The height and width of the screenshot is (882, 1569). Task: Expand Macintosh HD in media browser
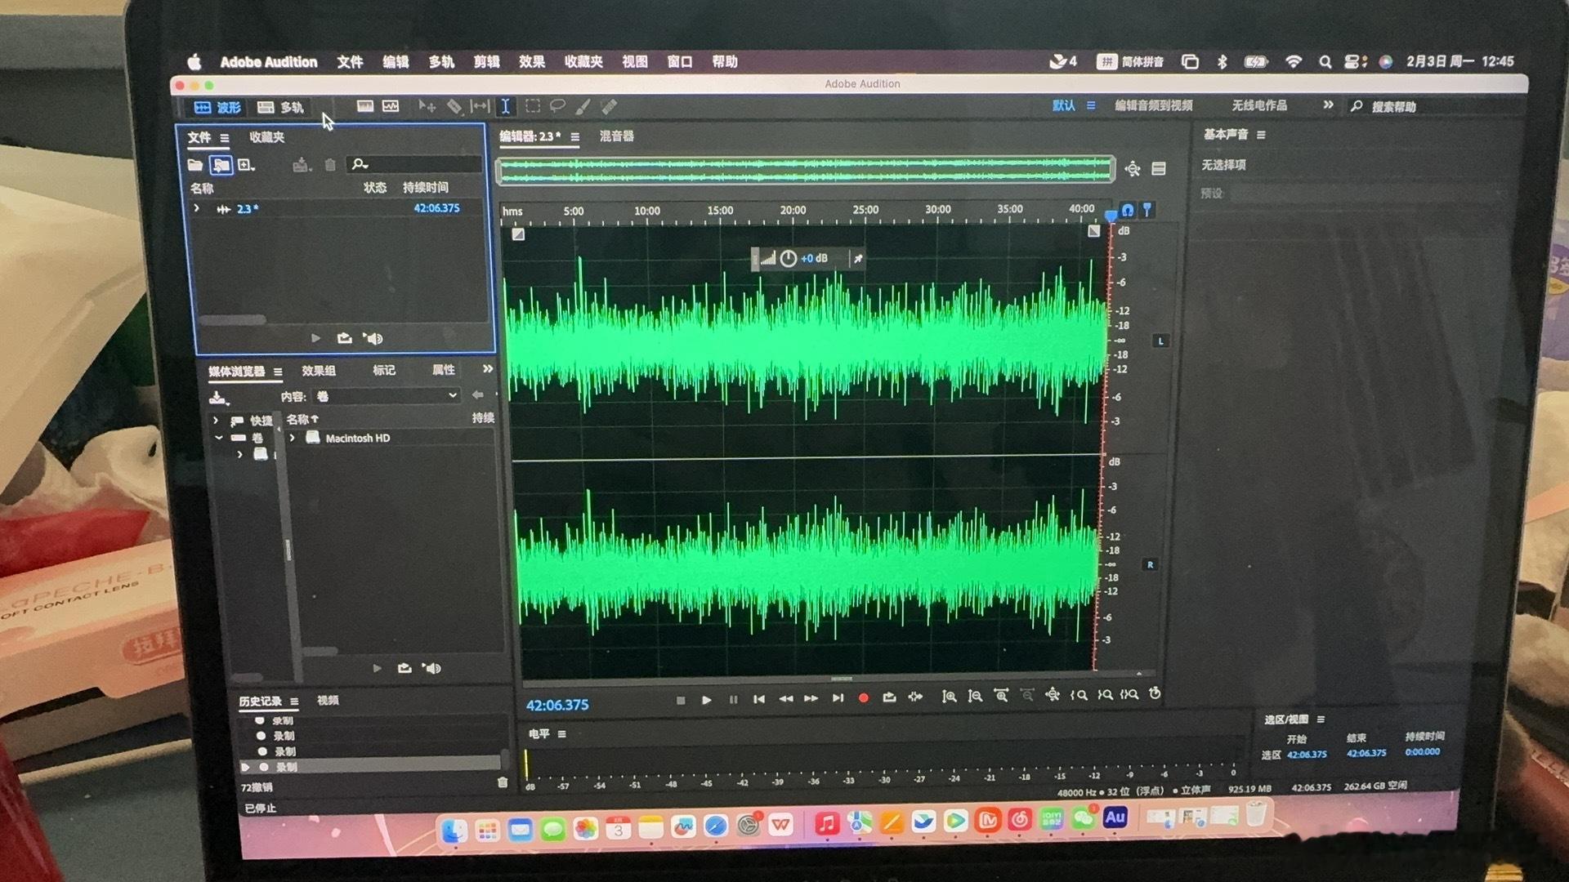pos(293,438)
